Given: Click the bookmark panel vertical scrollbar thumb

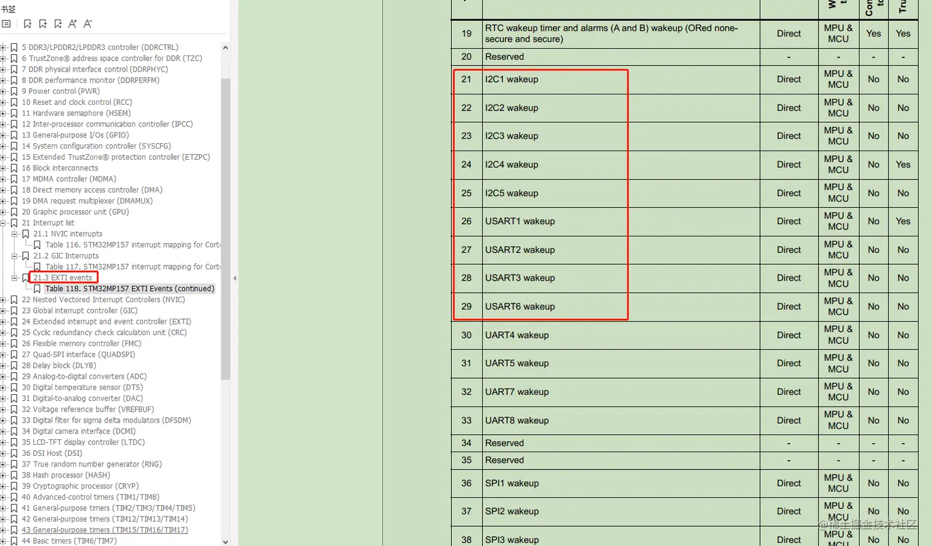Looking at the screenshot, I should tap(225, 228).
